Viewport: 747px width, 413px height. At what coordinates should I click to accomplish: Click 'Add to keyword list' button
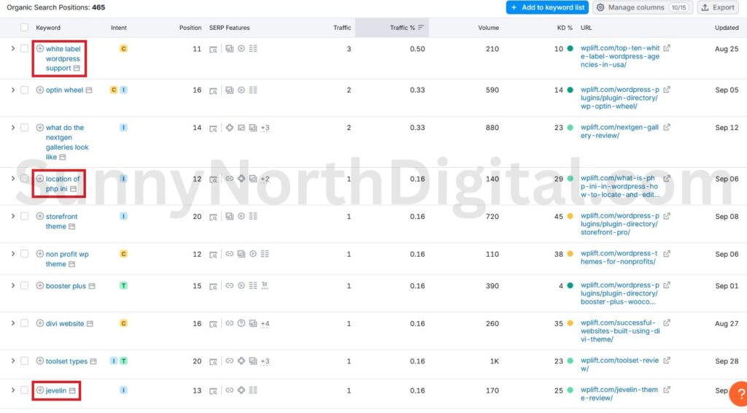547,7
